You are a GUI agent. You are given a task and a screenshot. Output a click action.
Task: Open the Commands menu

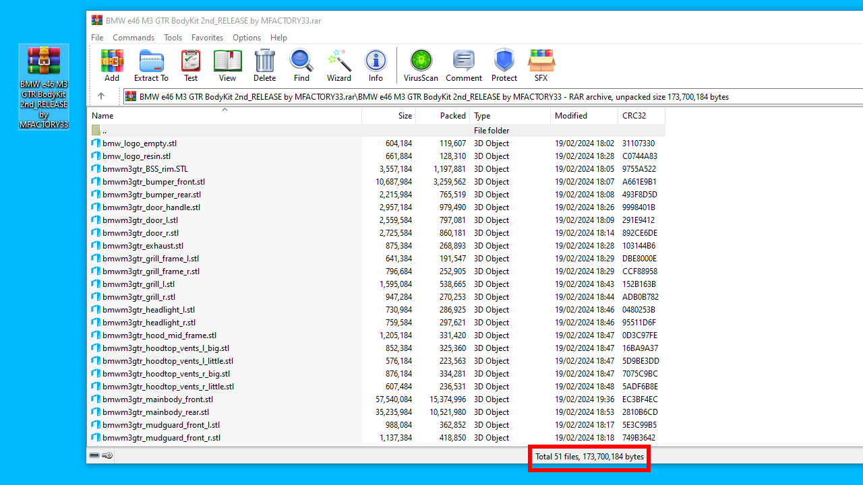click(x=133, y=38)
